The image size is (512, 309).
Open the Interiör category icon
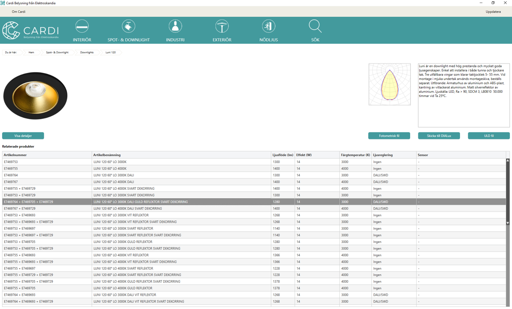(82, 26)
